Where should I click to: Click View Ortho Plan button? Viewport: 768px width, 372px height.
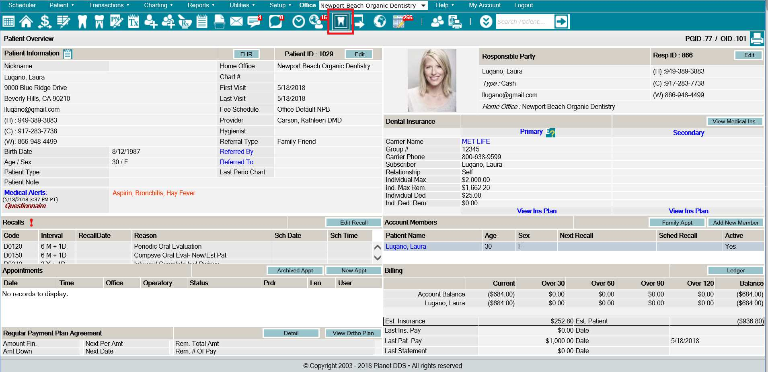[353, 333]
